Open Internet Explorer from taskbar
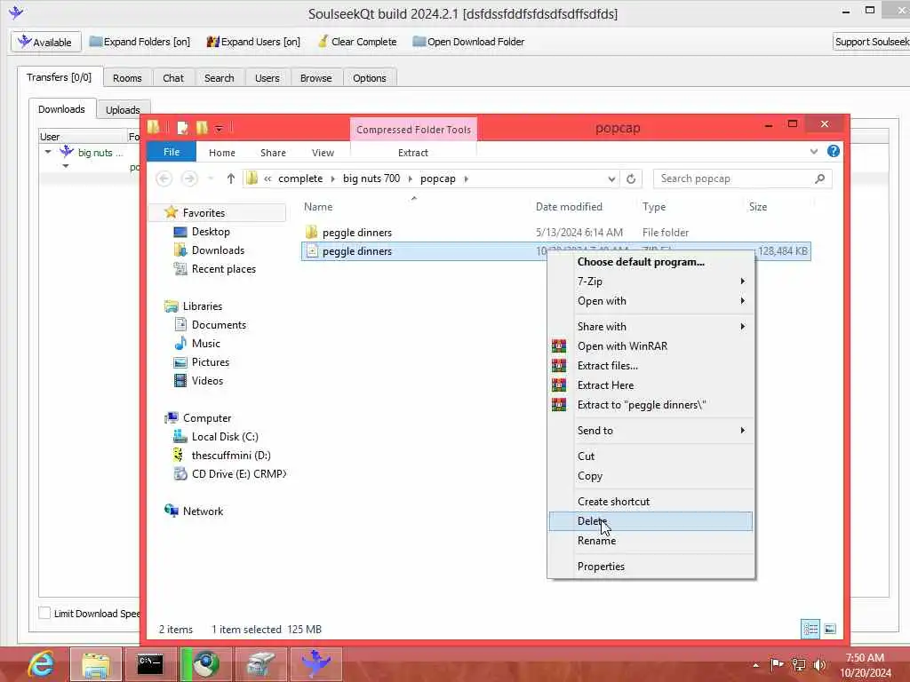The height and width of the screenshot is (682, 910). point(39,664)
